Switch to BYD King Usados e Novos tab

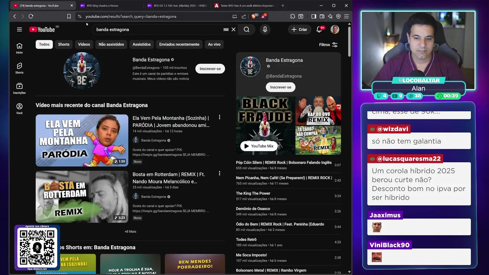(109, 6)
